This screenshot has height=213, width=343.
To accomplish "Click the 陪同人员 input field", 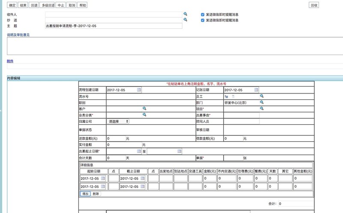I will click(x=241, y=121).
